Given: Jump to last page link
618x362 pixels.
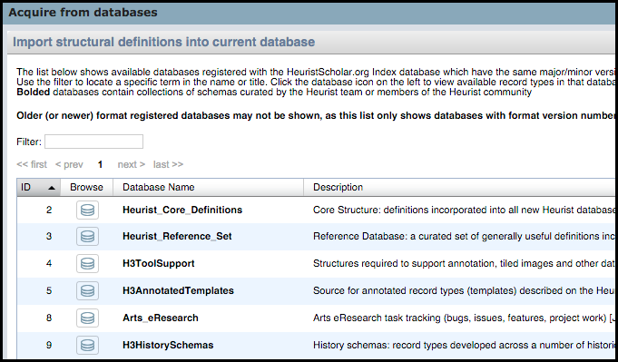Looking at the screenshot, I should click(168, 164).
